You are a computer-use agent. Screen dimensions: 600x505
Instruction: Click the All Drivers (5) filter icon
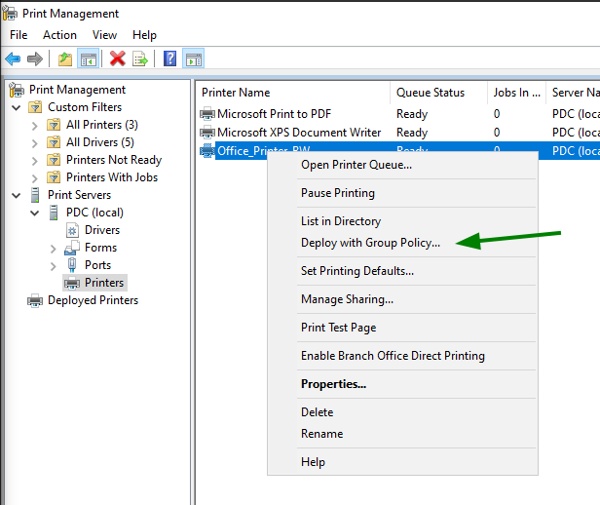[54, 142]
